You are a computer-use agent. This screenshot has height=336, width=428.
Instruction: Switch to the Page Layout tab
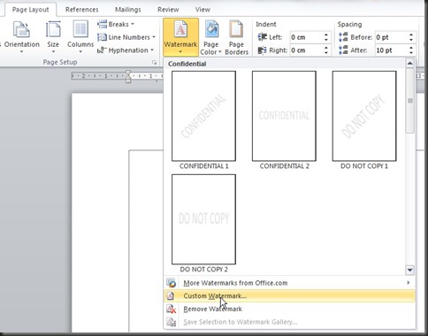point(30,10)
